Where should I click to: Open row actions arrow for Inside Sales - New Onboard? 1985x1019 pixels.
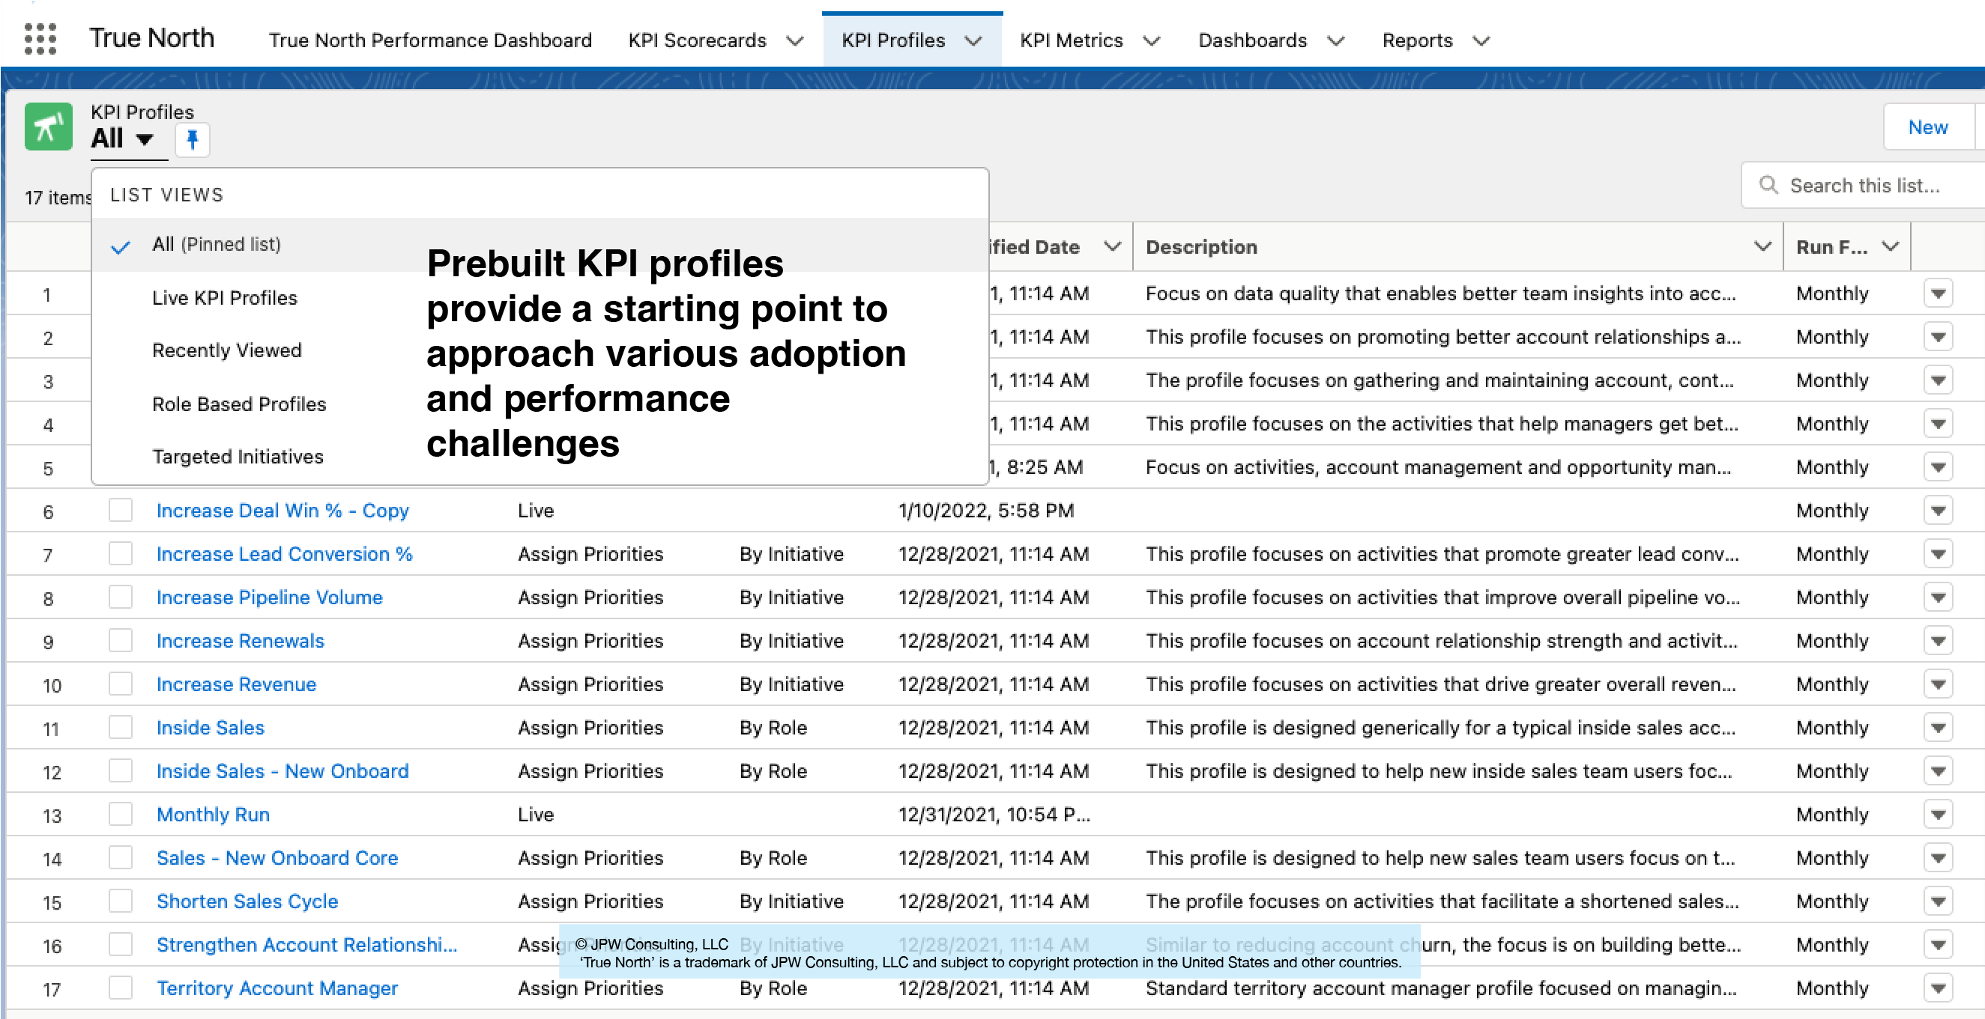[1938, 771]
